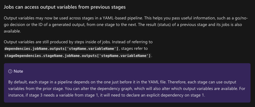The image size is (255, 107).
Task: Select the stageDependencies.stageName.jobName.outputs code snippet
Action: (x=78, y=56)
